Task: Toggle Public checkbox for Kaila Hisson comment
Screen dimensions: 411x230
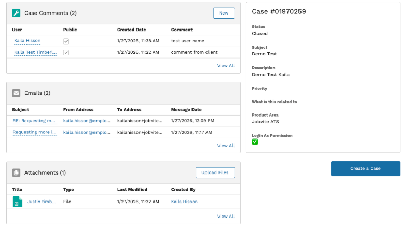Action: pos(66,41)
